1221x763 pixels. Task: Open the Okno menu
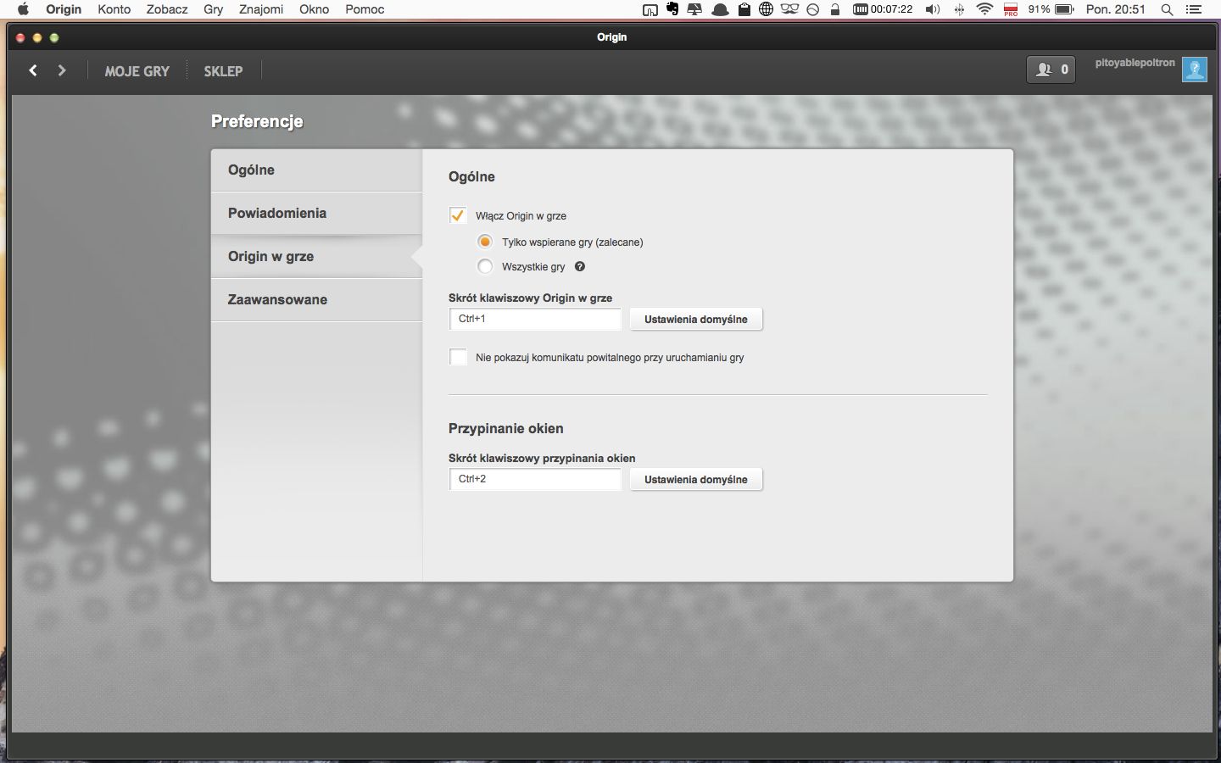(x=314, y=9)
